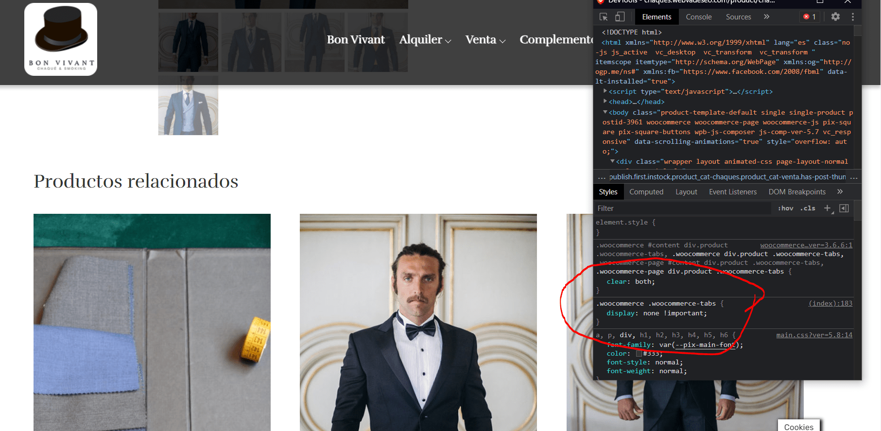Open DevTools settings gear
Image resolution: width=881 pixels, height=431 pixels.
click(835, 17)
